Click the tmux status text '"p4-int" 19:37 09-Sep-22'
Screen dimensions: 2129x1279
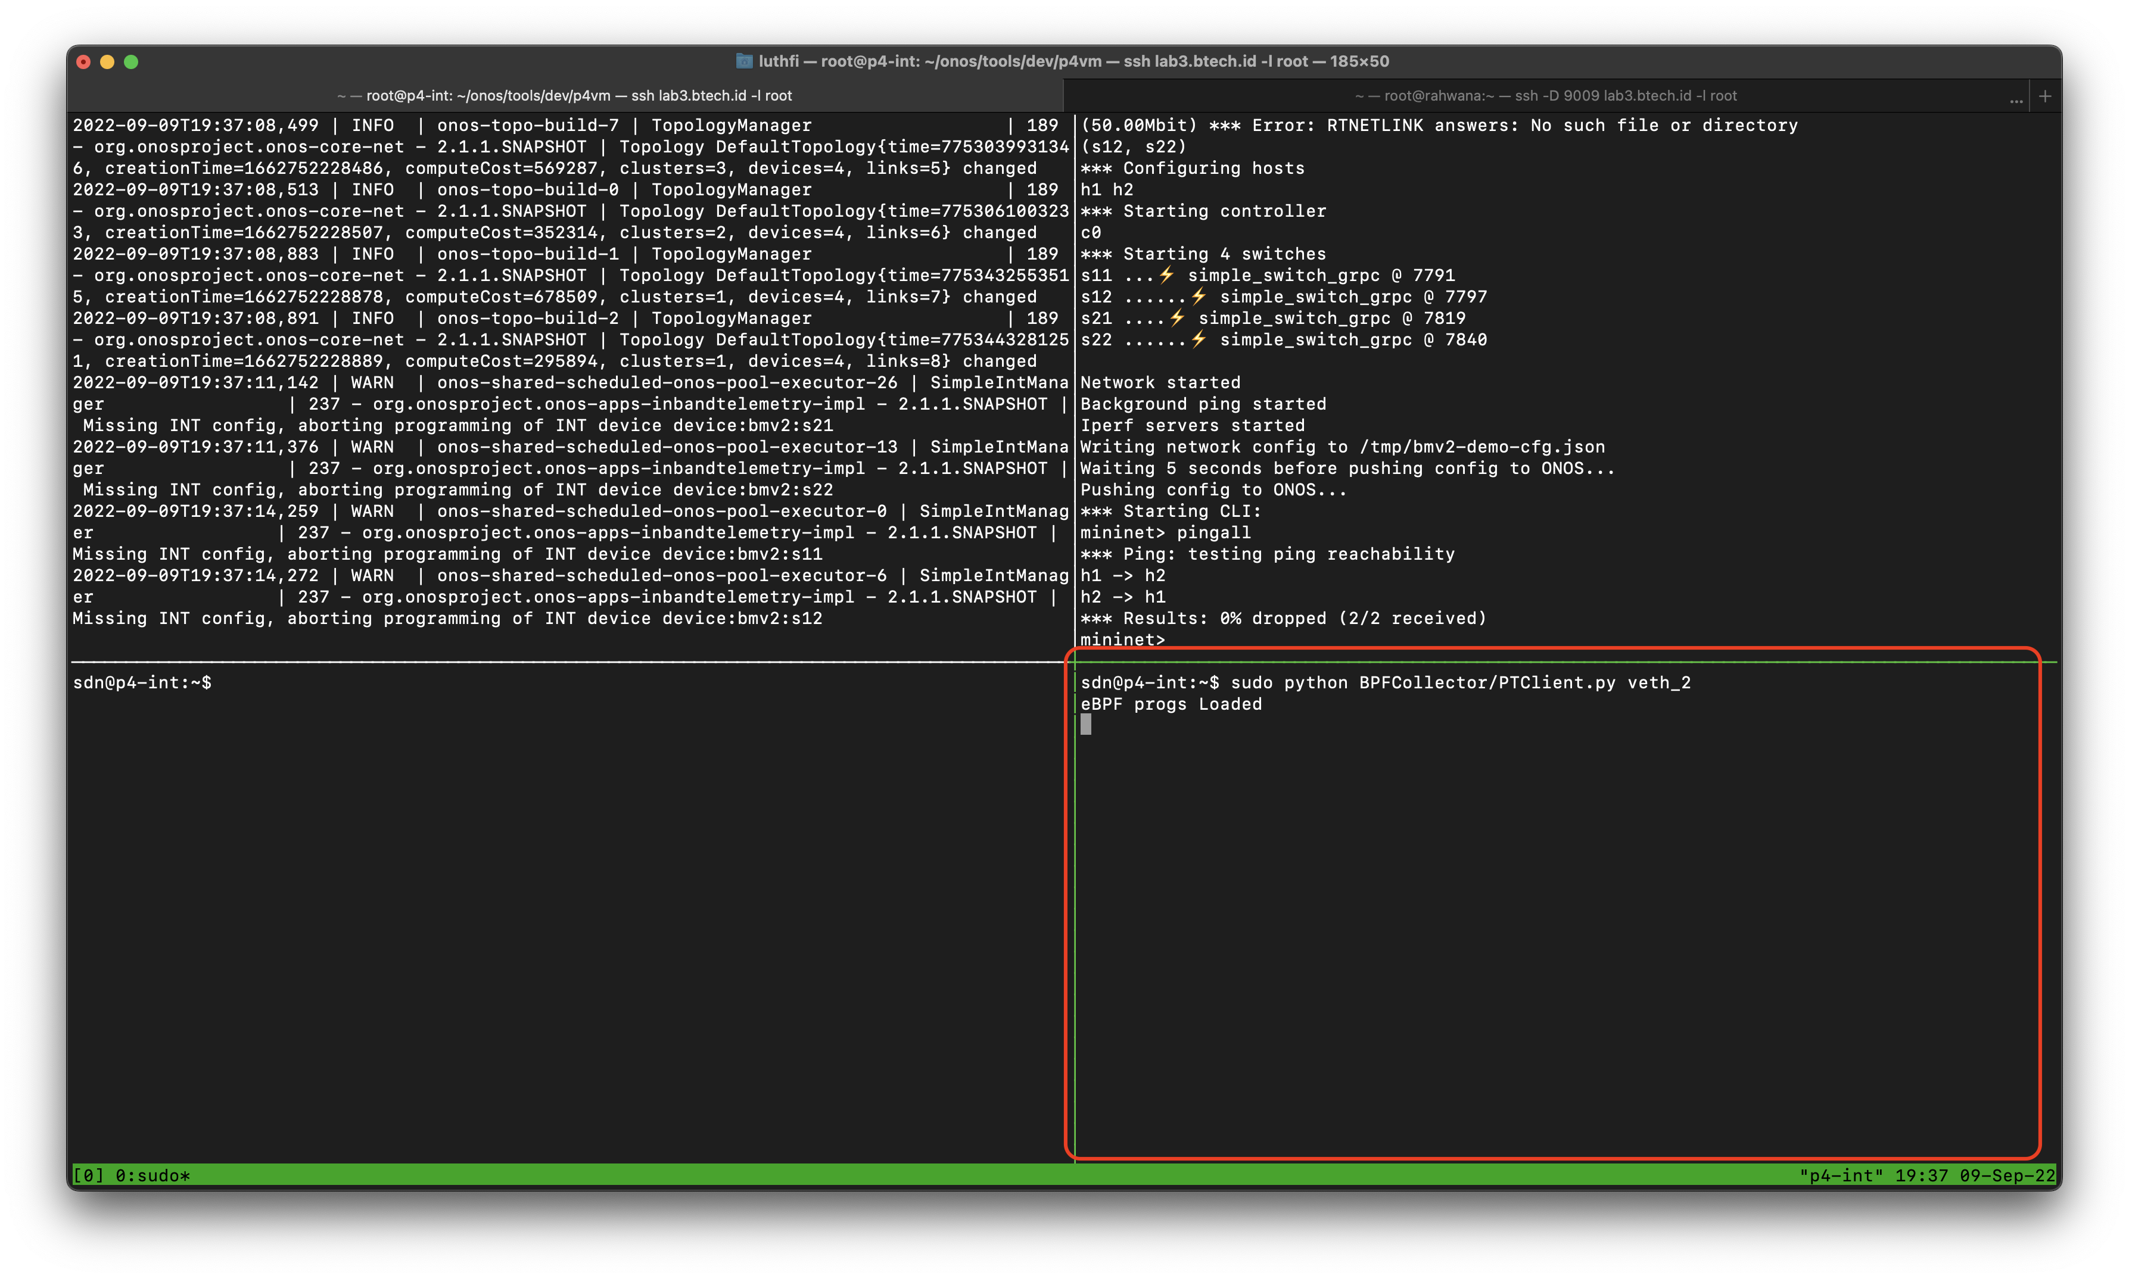pos(1926,1175)
